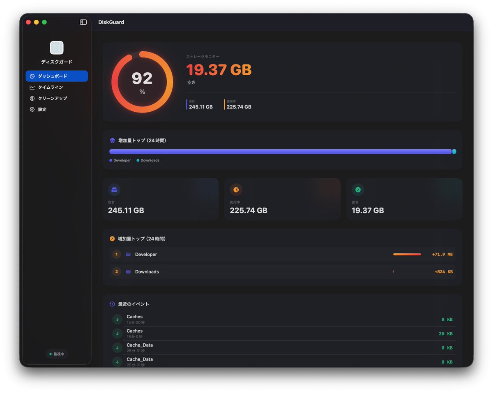Click the 監視中 status pill
493x393 pixels.
click(x=57, y=354)
